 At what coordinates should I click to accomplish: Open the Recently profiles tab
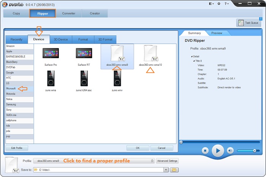[16, 40]
